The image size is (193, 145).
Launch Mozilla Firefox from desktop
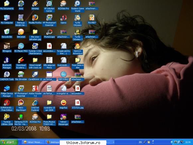35,19
